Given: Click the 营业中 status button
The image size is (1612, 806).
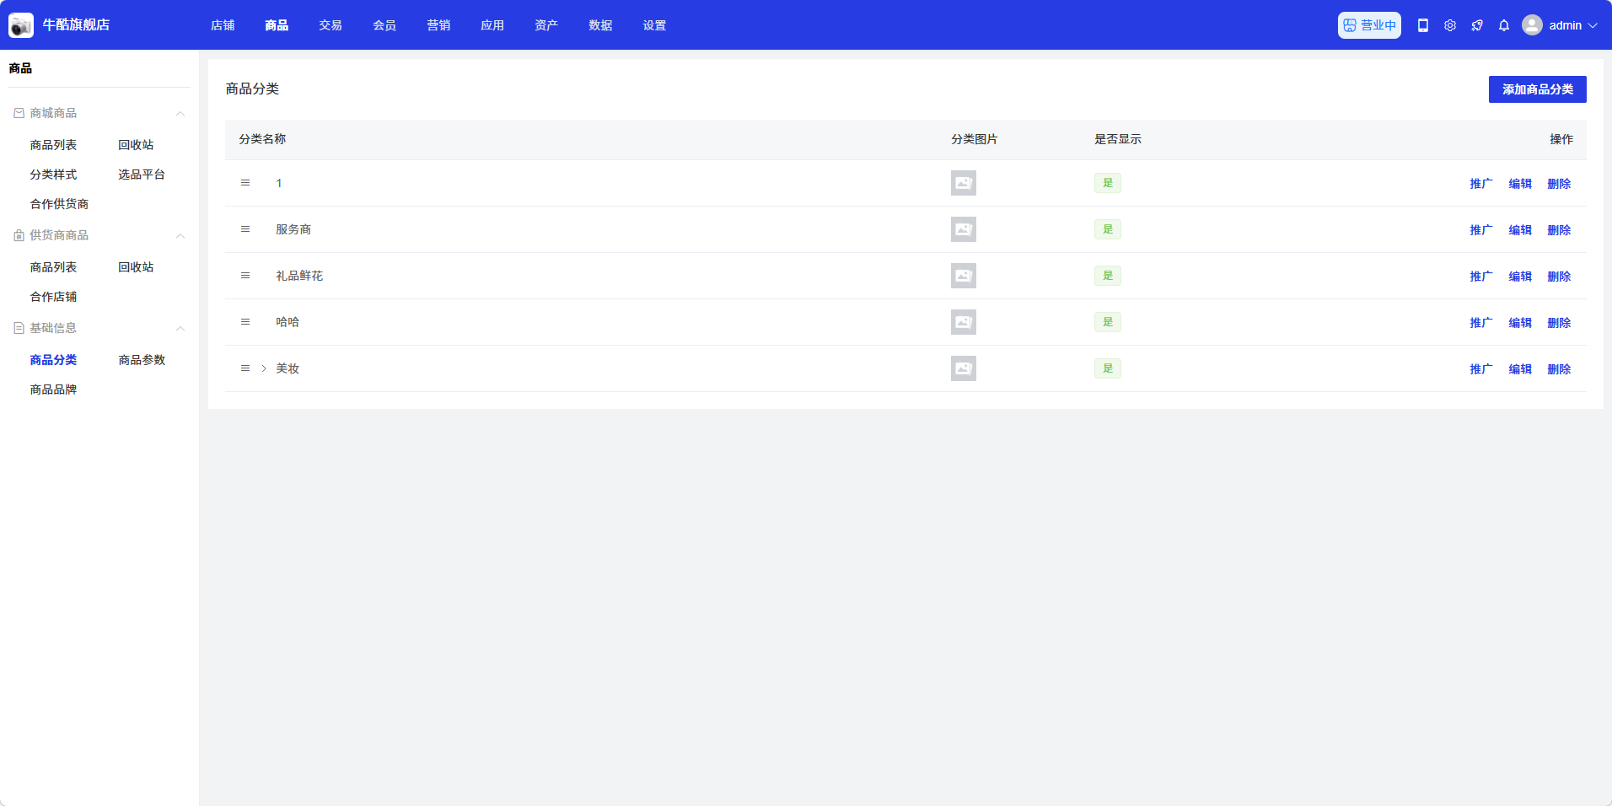Looking at the screenshot, I should point(1369,25).
